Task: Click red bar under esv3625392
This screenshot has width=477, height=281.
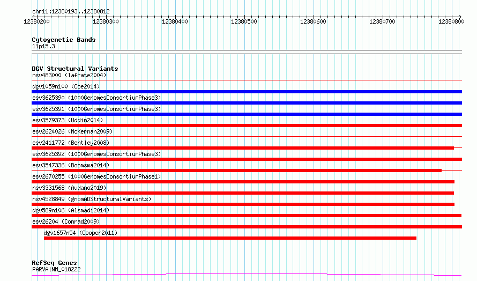Action: pyautogui.click(x=247, y=159)
